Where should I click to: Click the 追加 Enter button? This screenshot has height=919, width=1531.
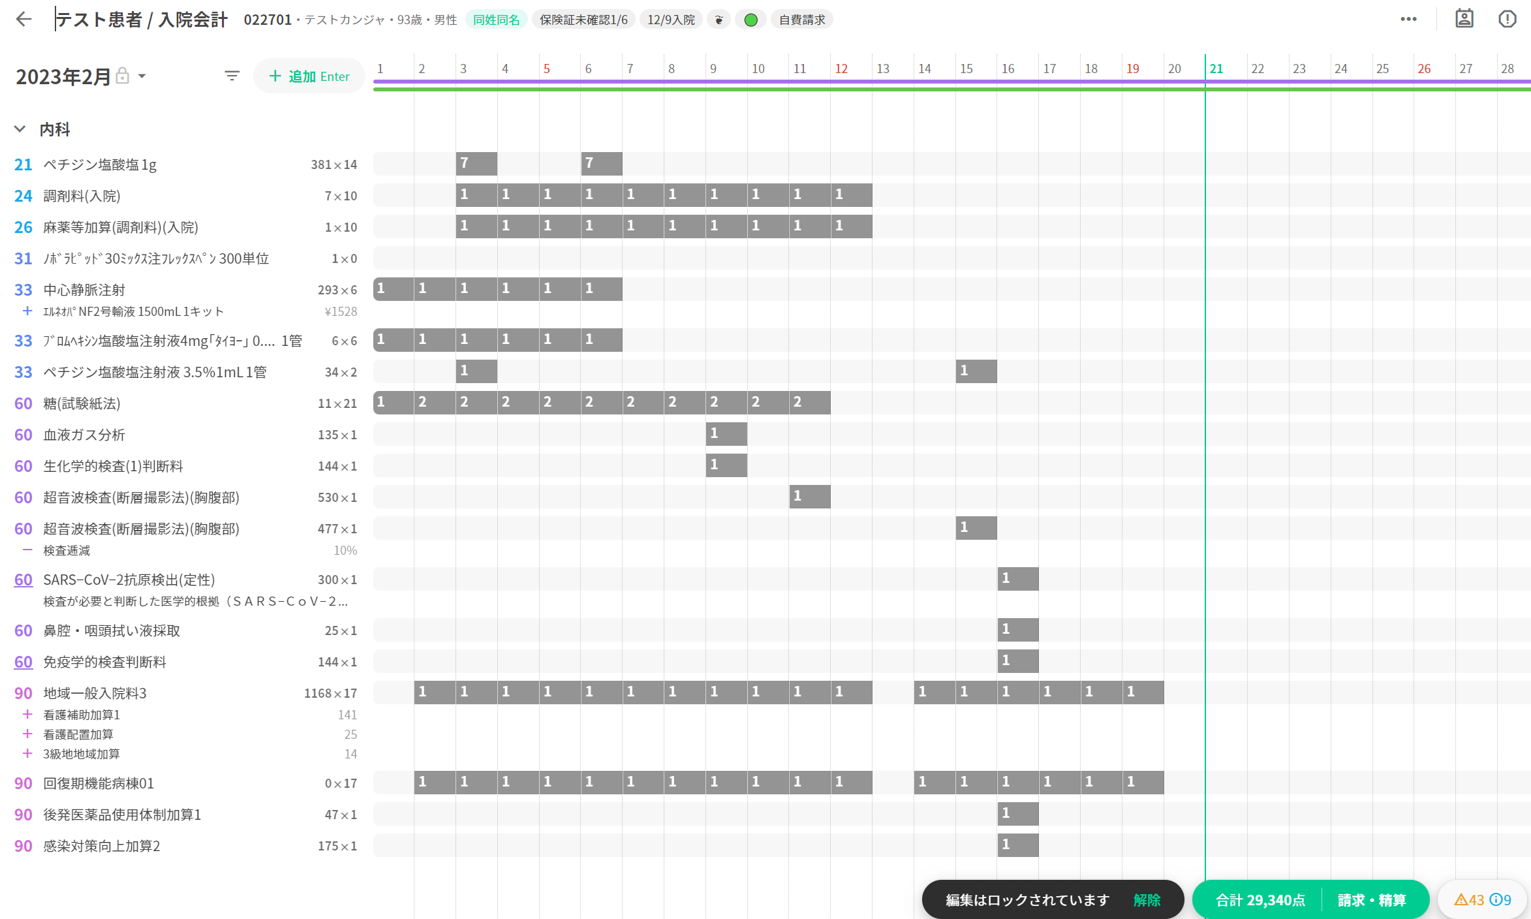(309, 76)
